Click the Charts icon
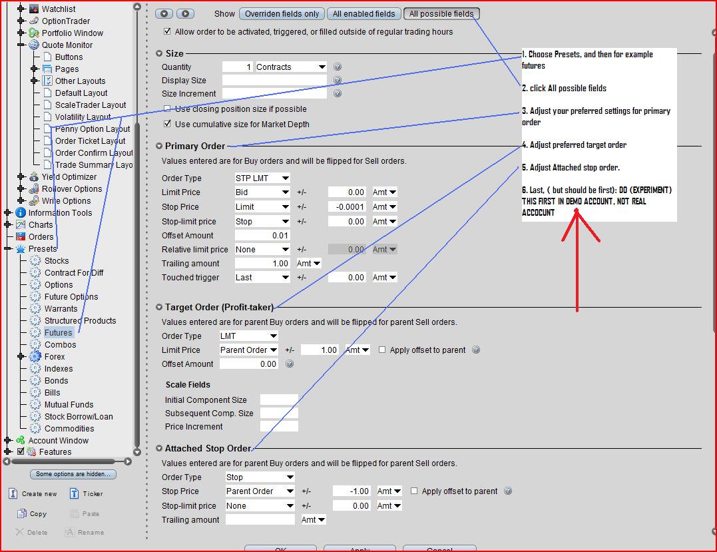717x552 pixels. click(x=21, y=224)
